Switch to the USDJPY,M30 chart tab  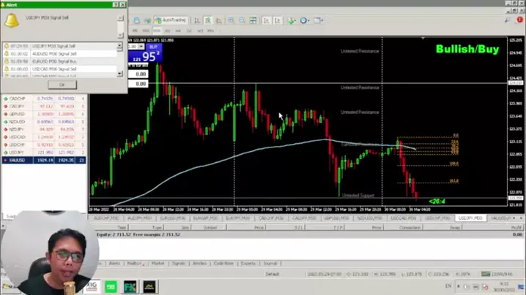tap(470, 218)
